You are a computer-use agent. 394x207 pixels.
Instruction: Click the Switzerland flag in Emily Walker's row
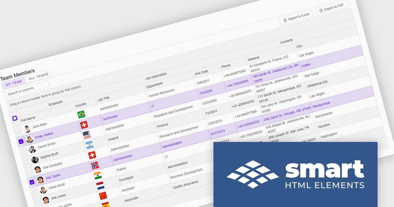click(84, 125)
